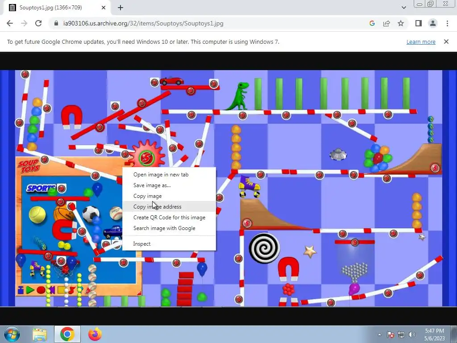Open Windows Explorer from the taskbar
This screenshot has height=343, width=457.
click(40, 334)
